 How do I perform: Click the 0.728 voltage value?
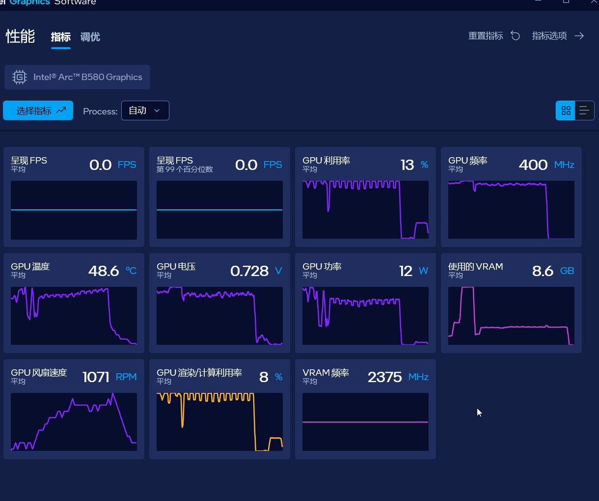(x=249, y=271)
